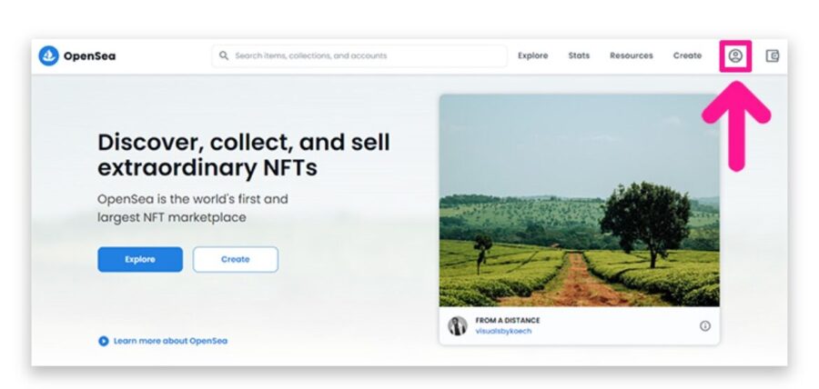Click the outlined Create button
Viewport: 819px width, 389px height.
235,259
